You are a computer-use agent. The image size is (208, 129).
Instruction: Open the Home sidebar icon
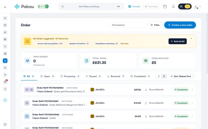5,18
